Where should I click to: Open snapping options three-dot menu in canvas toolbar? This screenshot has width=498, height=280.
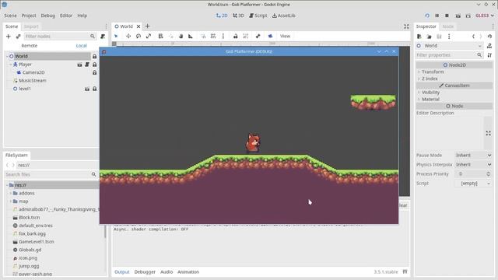point(223,37)
